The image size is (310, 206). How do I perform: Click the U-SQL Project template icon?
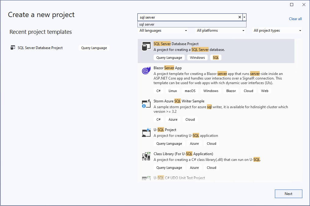point(146,132)
